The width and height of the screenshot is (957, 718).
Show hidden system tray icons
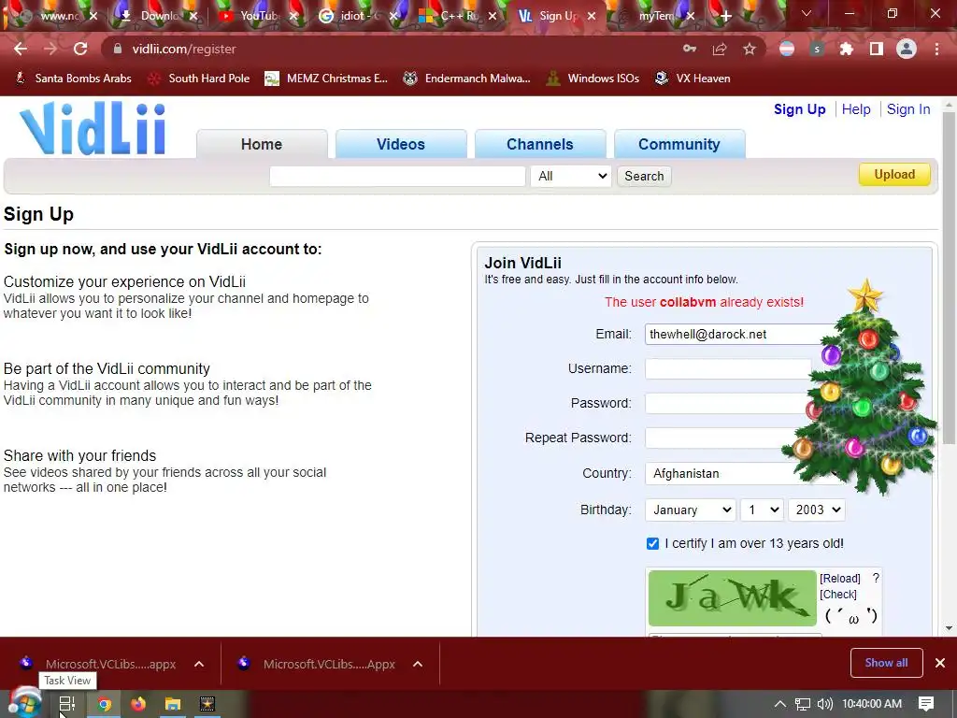(x=780, y=704)
